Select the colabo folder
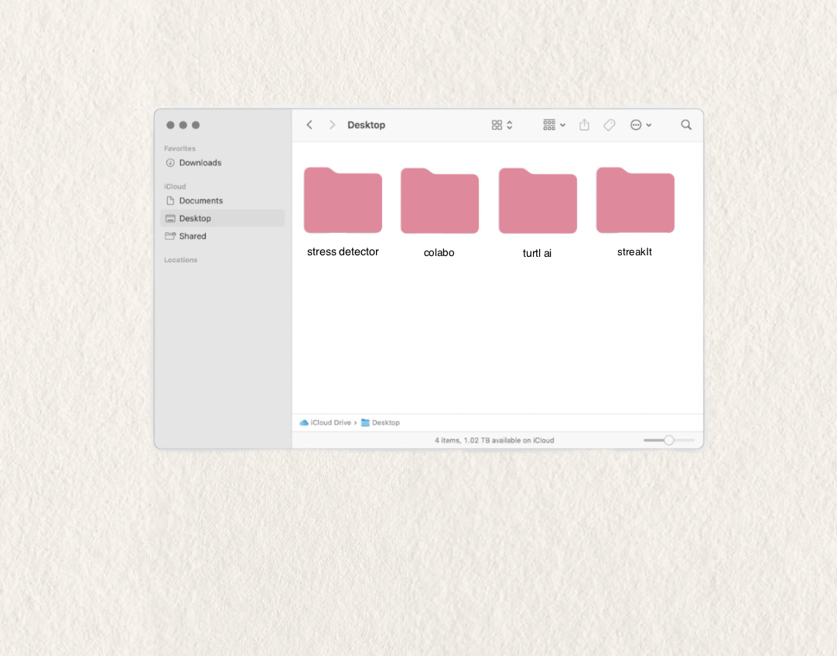The width and height of the screenshot is (837, 656). [x=439, y=201]
